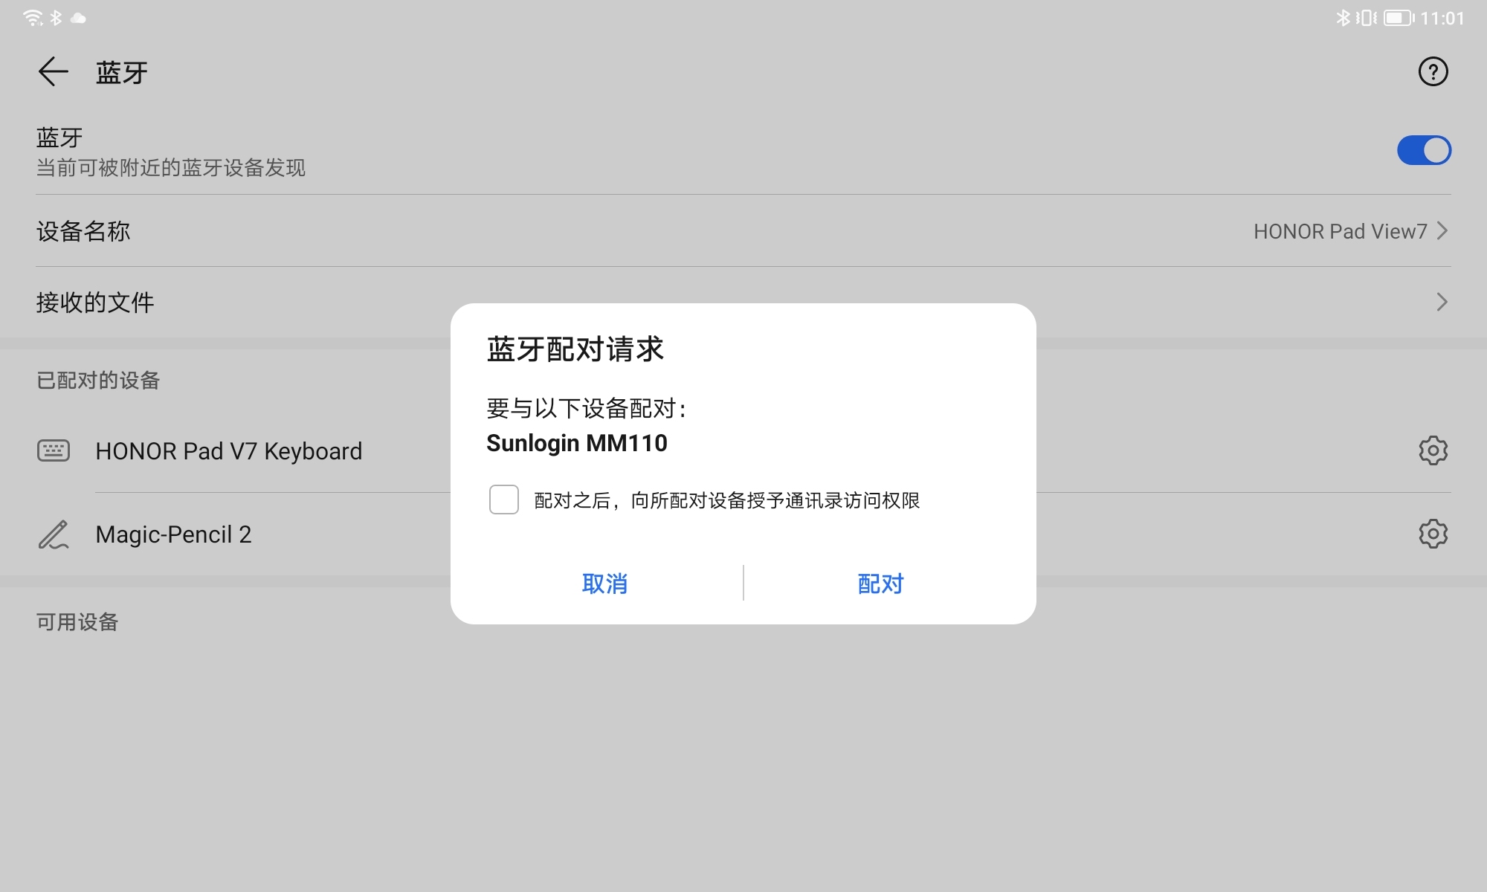The image size is (1487, 892).
Task: Tap the back arrow icon
Action: point(54,72)
